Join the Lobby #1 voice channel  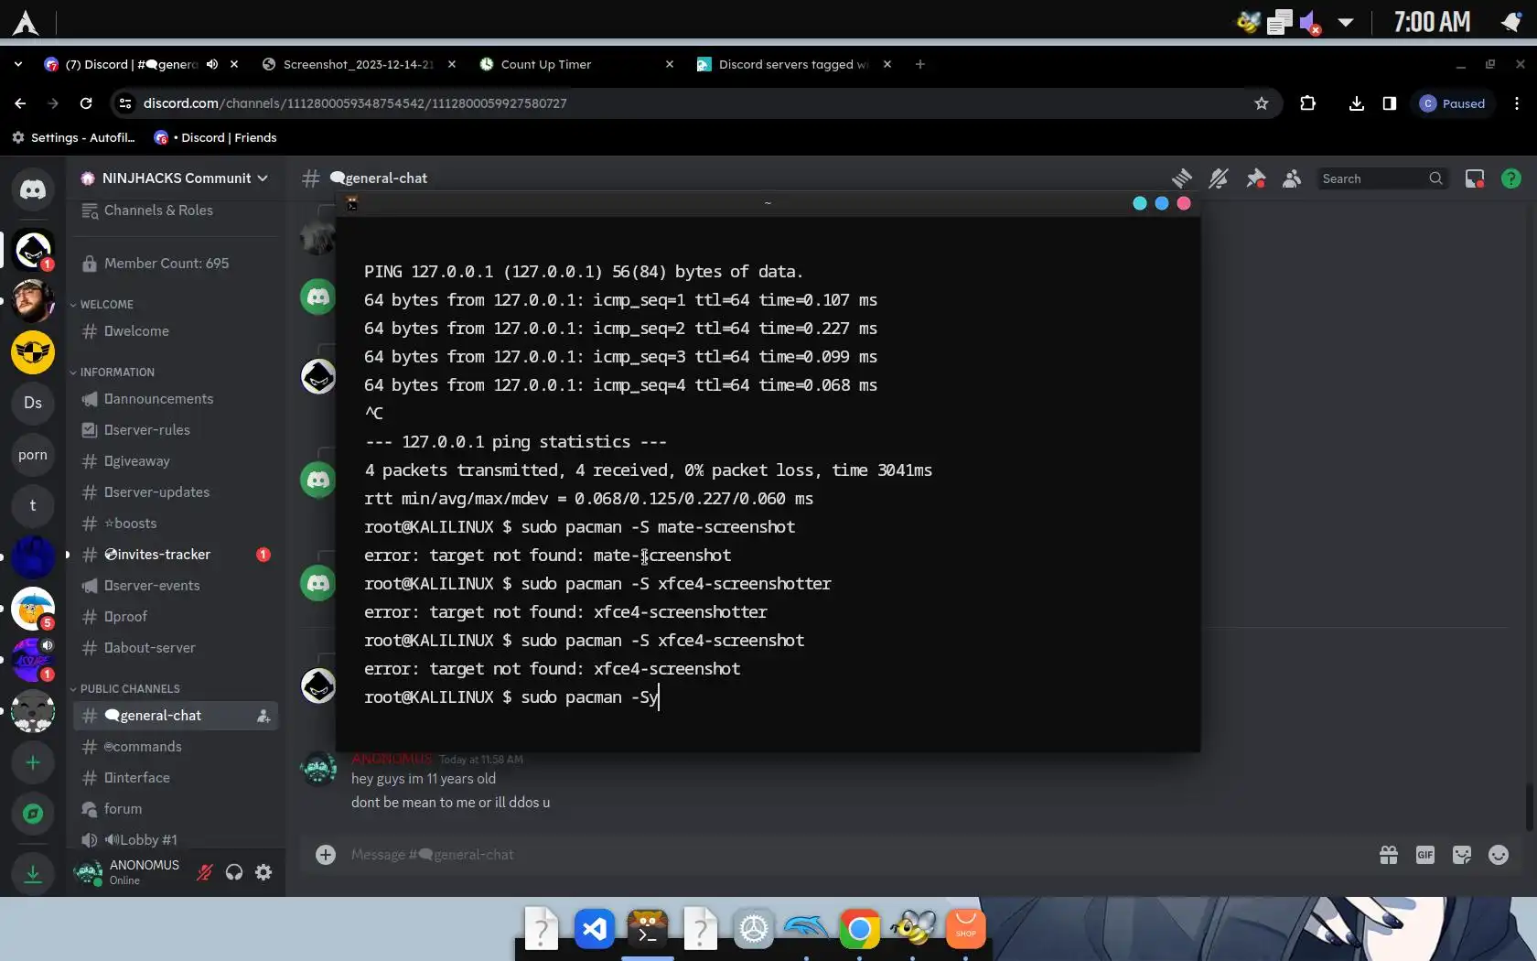point(175,840)
